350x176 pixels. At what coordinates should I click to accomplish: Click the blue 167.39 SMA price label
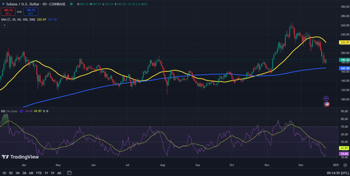tap(343, 68)
